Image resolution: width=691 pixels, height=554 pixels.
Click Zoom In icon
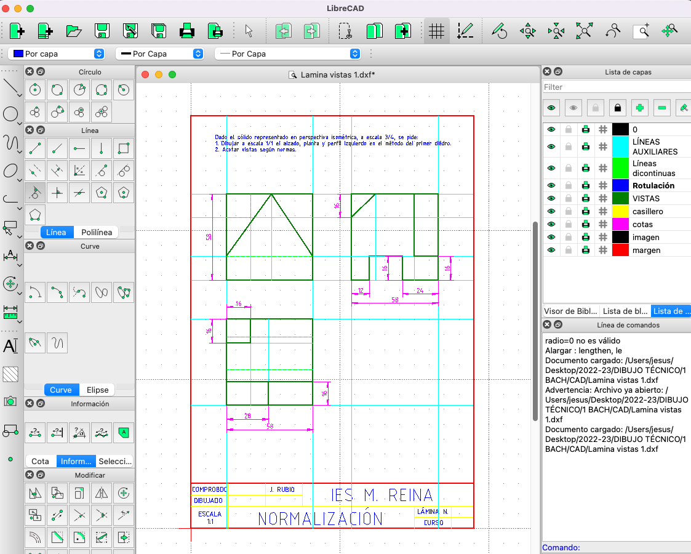527,31
